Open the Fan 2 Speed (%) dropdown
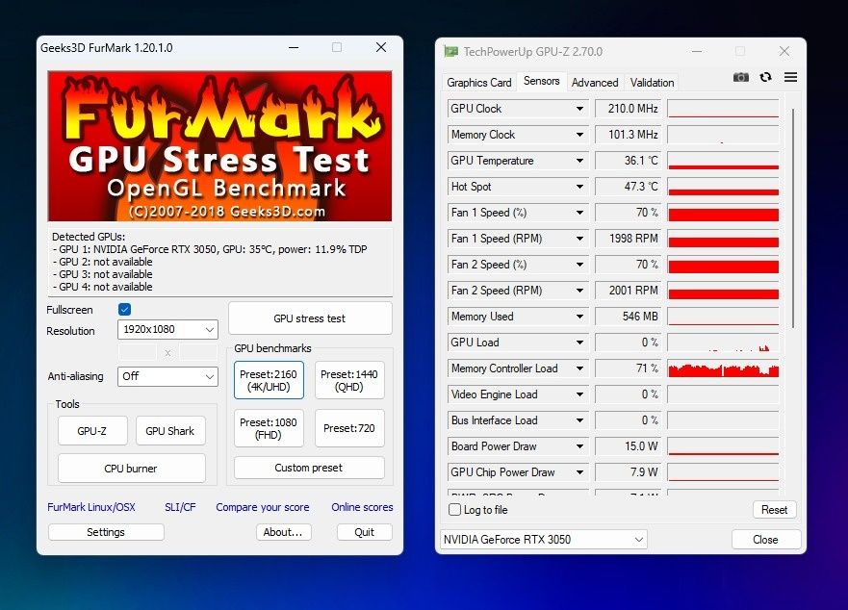848x610 pixels. click(x=579, y=265)
